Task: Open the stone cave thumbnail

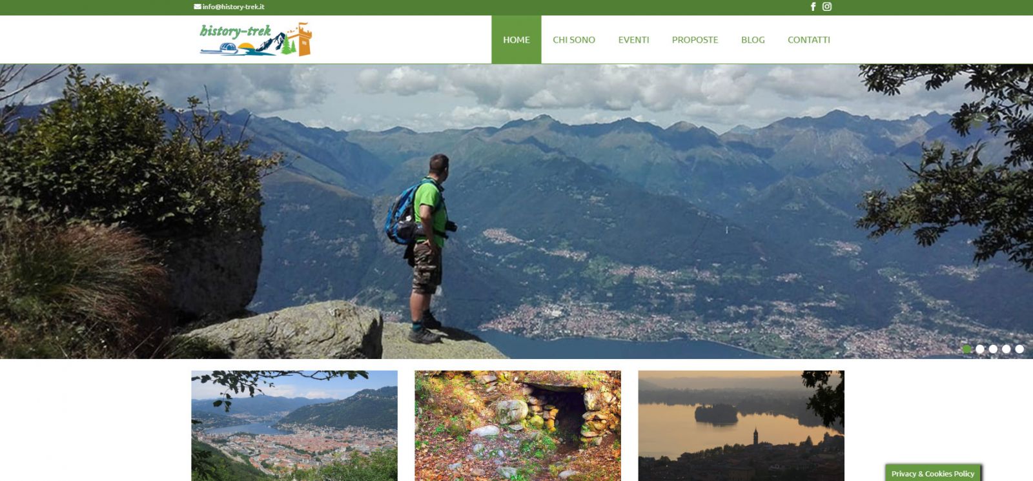Action: pyautogui.click(x=518, y=425)
